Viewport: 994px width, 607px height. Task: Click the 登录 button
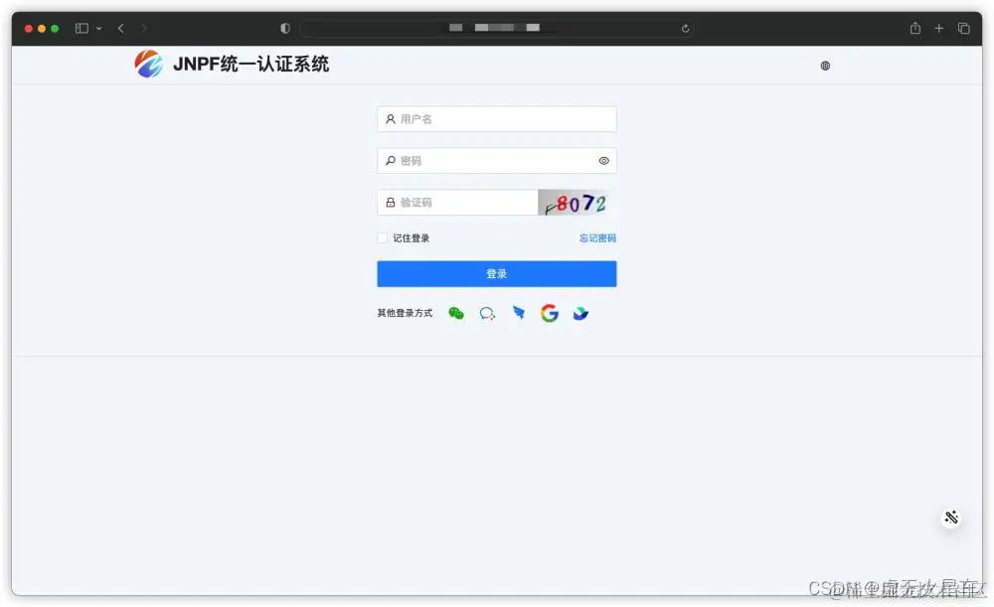point(496,274)
